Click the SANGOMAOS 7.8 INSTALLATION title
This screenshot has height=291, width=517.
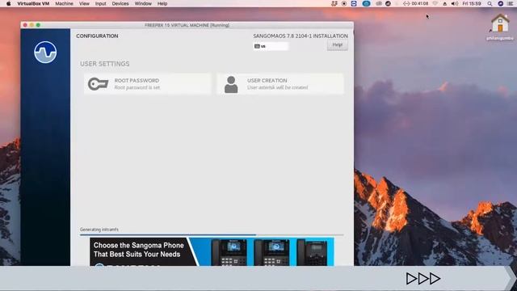click(x=301, y=36)
